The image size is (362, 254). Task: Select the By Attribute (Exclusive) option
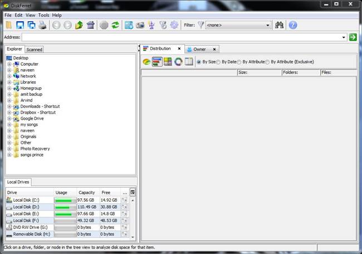pos(267,61)
